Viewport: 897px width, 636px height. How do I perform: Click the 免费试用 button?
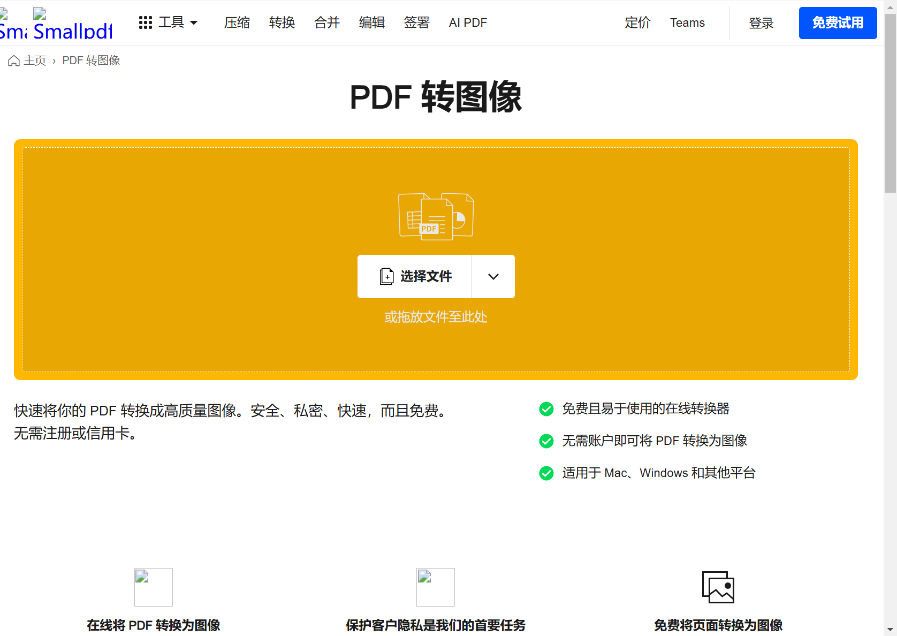838,23
